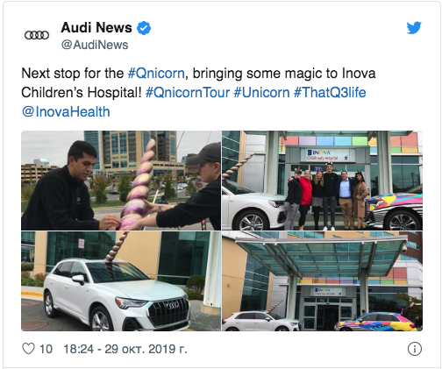Image resolution: width=442 pixels, height=369 pixels.
Task: Open the #Unicorn hashtag link
Action: point(261,93)
